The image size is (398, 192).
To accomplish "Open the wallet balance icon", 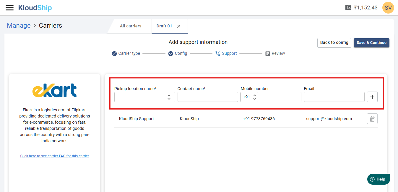I will coord(348,8).
